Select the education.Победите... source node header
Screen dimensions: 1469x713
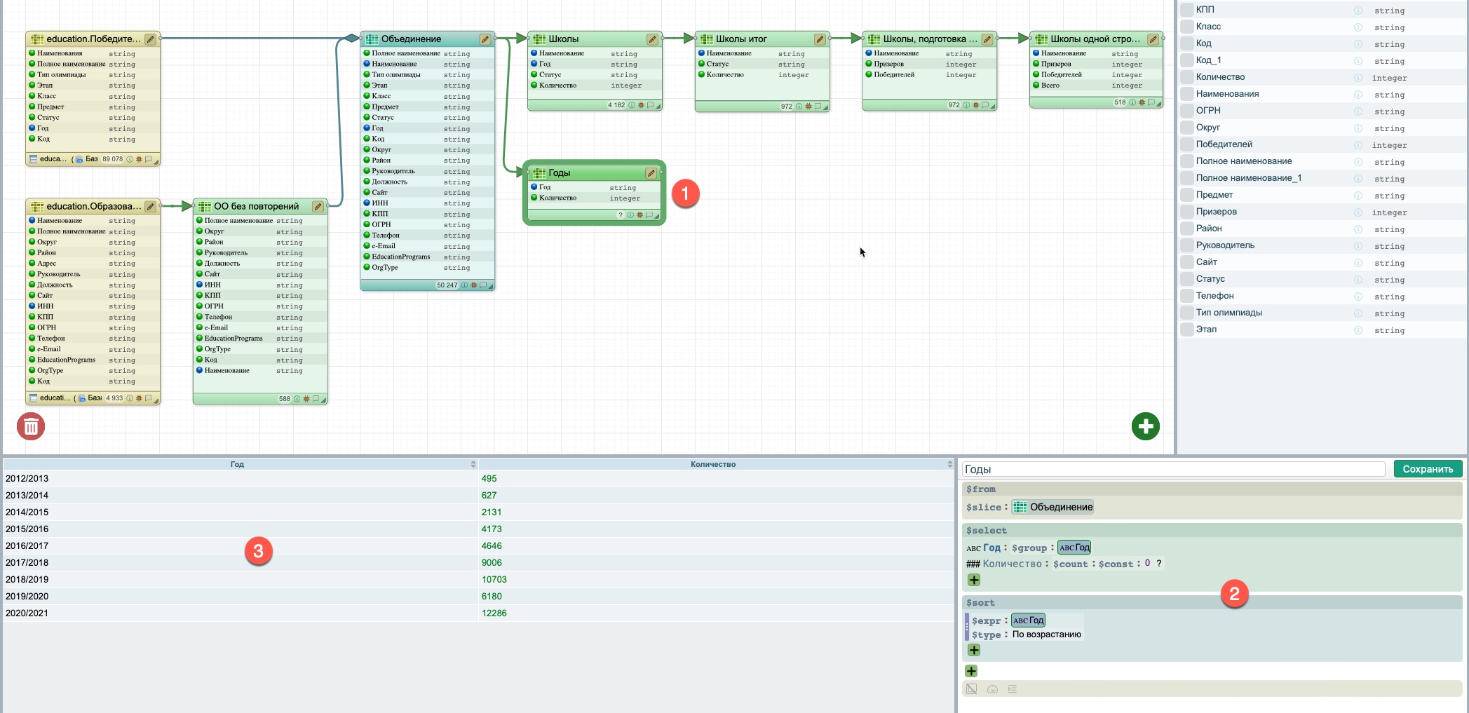(x=93, y=39)
